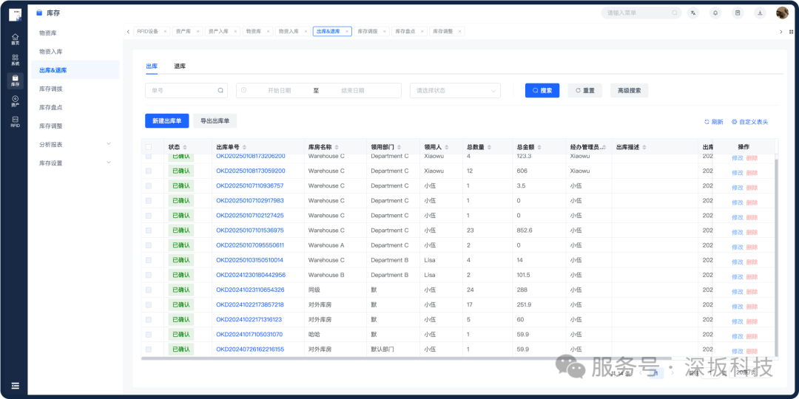The image size is (799, 399).
Task: Select the 库存 inventory icon in left rail
Action: coord(16,81)
